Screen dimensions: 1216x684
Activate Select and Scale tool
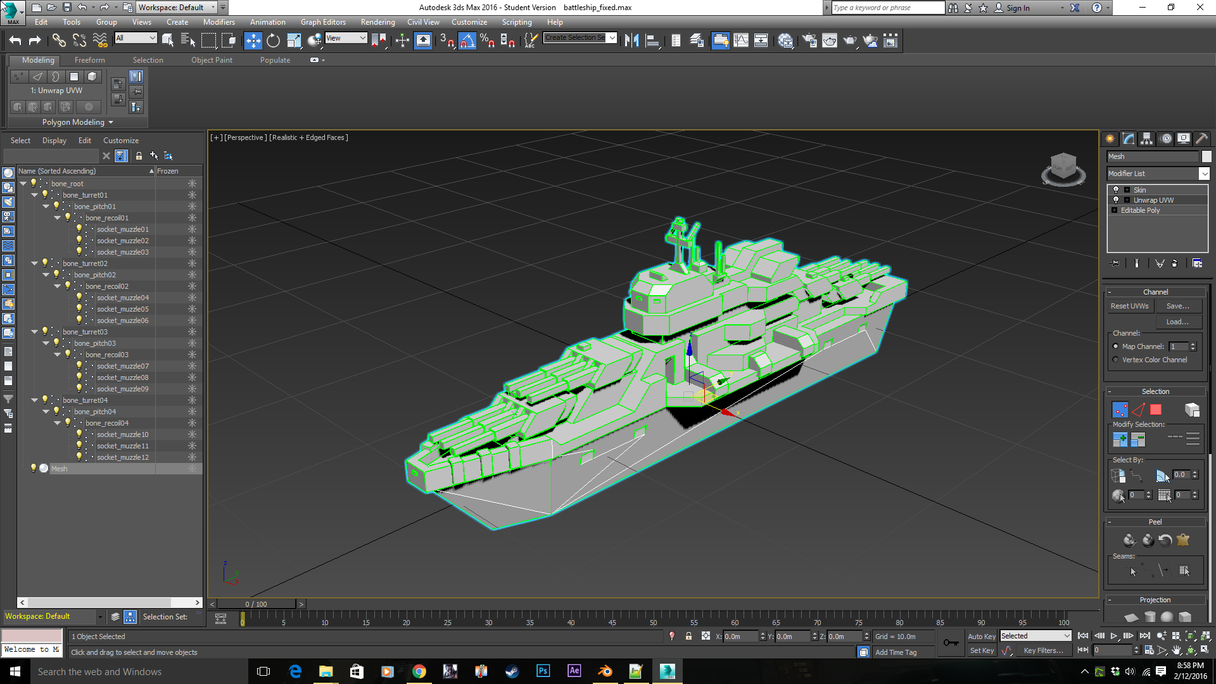(294, 41)
